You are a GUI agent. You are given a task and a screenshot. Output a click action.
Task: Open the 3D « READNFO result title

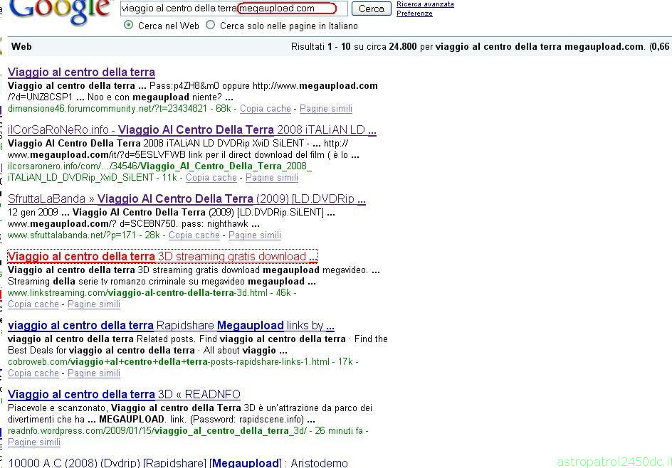(x=125, y=394)
